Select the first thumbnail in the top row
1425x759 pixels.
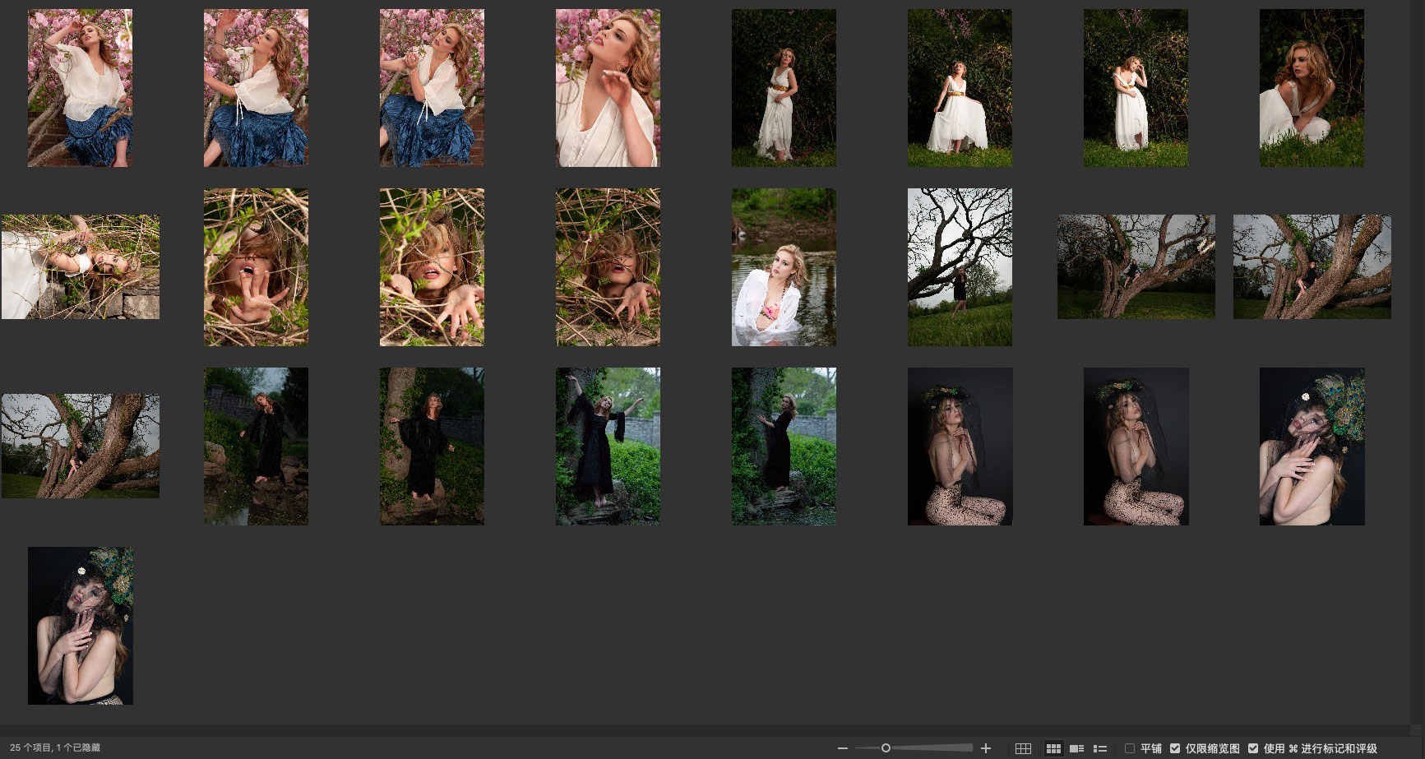[x=81, y=88]
